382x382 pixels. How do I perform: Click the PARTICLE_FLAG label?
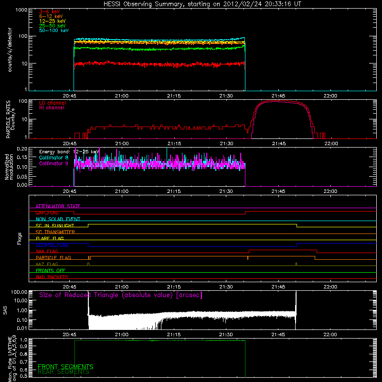click(x=53, y=258)
